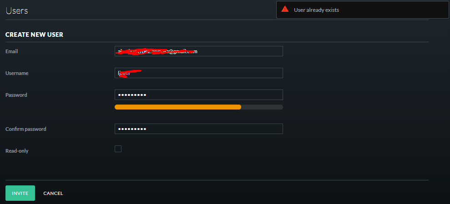Click the "User already exists" notification text
This screenshot has height=204, width=450.
point(316,10)
